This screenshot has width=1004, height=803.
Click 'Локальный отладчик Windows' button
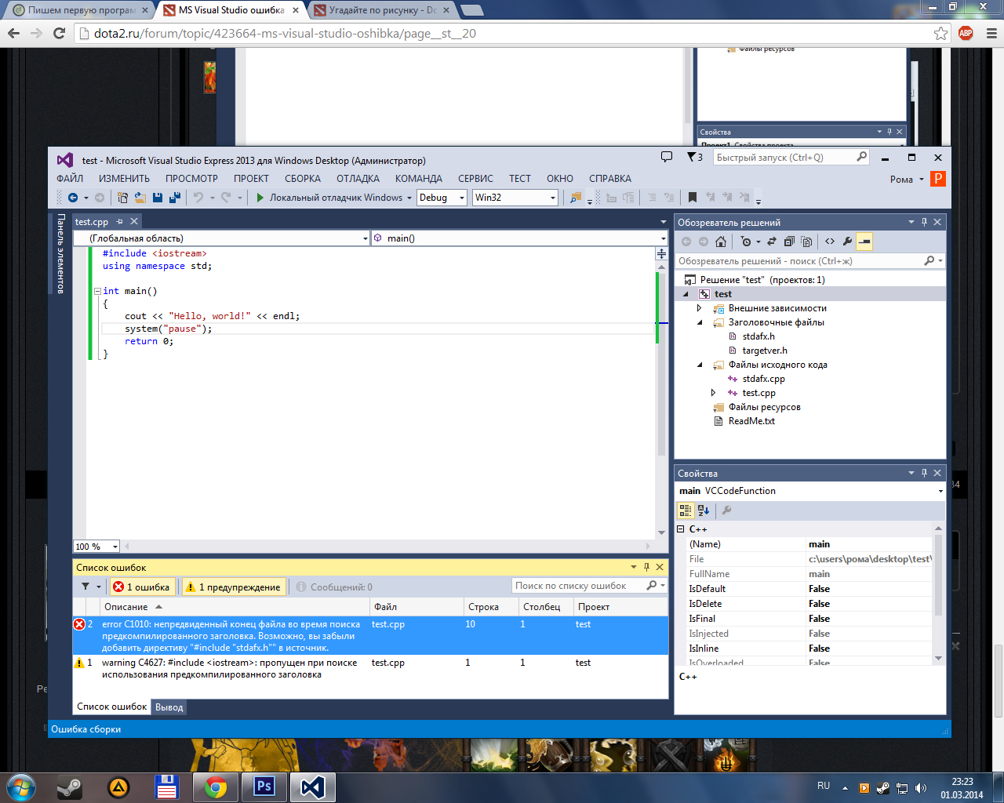pos(336,198)
